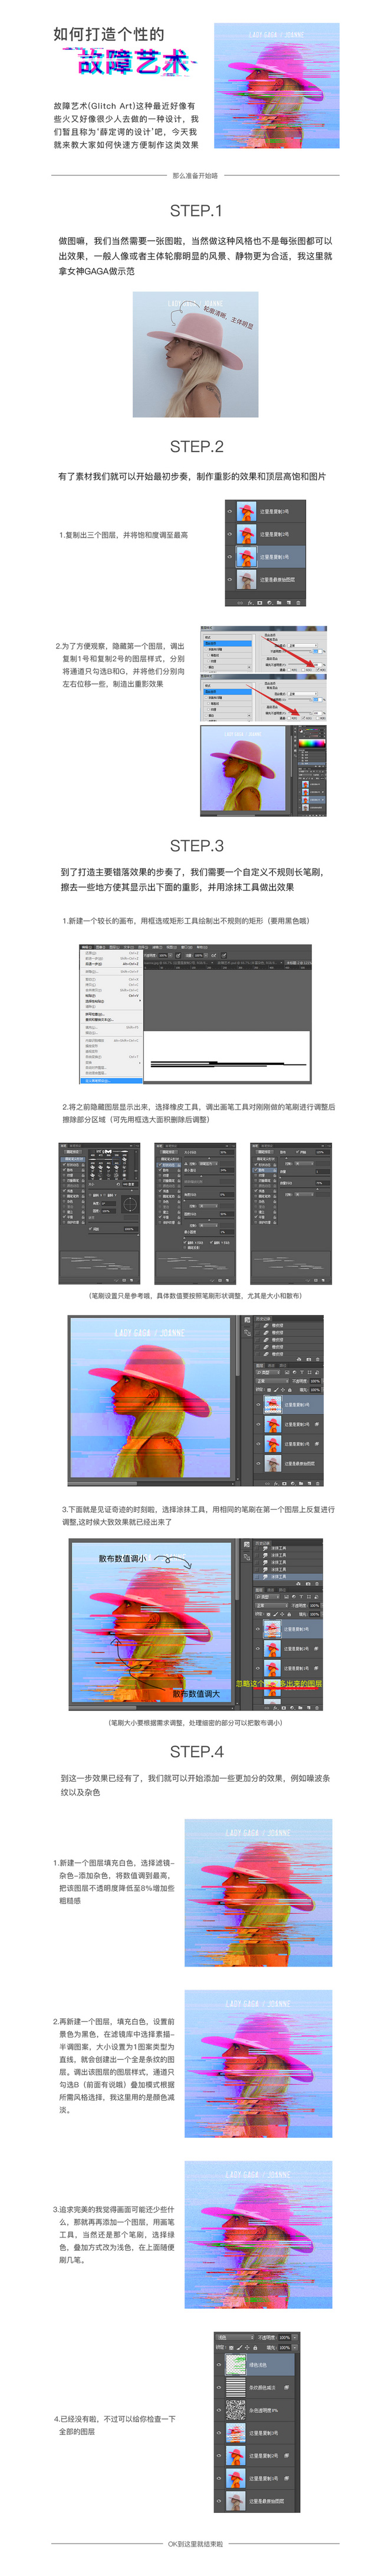
Task: Select 混合选项 in G-checked style dialog
Action: (x=228, y=692)
